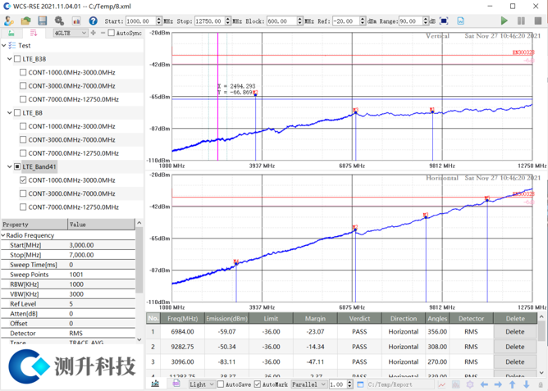Click the Margin column header

(315, 318)
